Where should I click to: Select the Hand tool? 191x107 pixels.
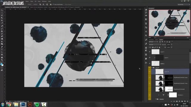click(x=2, y=57)
